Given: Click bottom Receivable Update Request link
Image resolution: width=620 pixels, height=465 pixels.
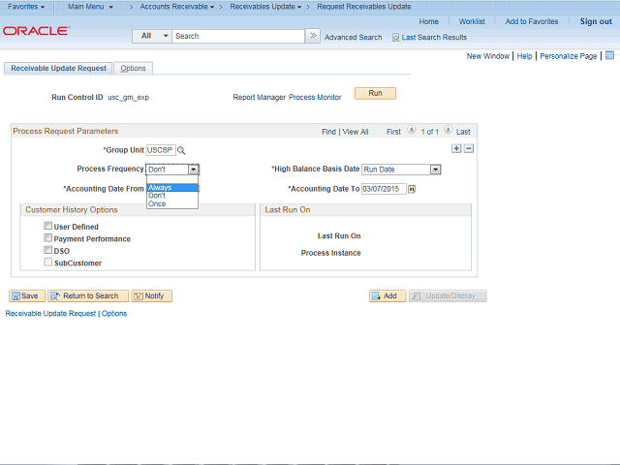Looking at the screenshot, I should click(50, 314).
